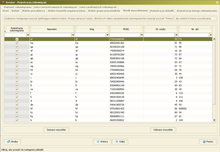The width and height of the screenshot is (220, 152).
Task: Go back with the Wstecz button
Action: [x=102, y=141]
